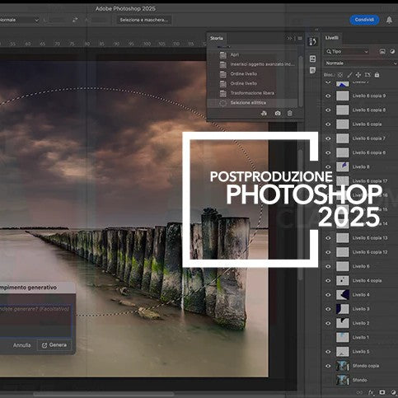Hide the Sfondo copia layer
This screenshot has height=398, width=398.
(x=328, y=366)
